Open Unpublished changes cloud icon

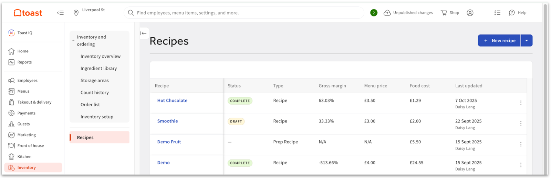tap(387, 13)
